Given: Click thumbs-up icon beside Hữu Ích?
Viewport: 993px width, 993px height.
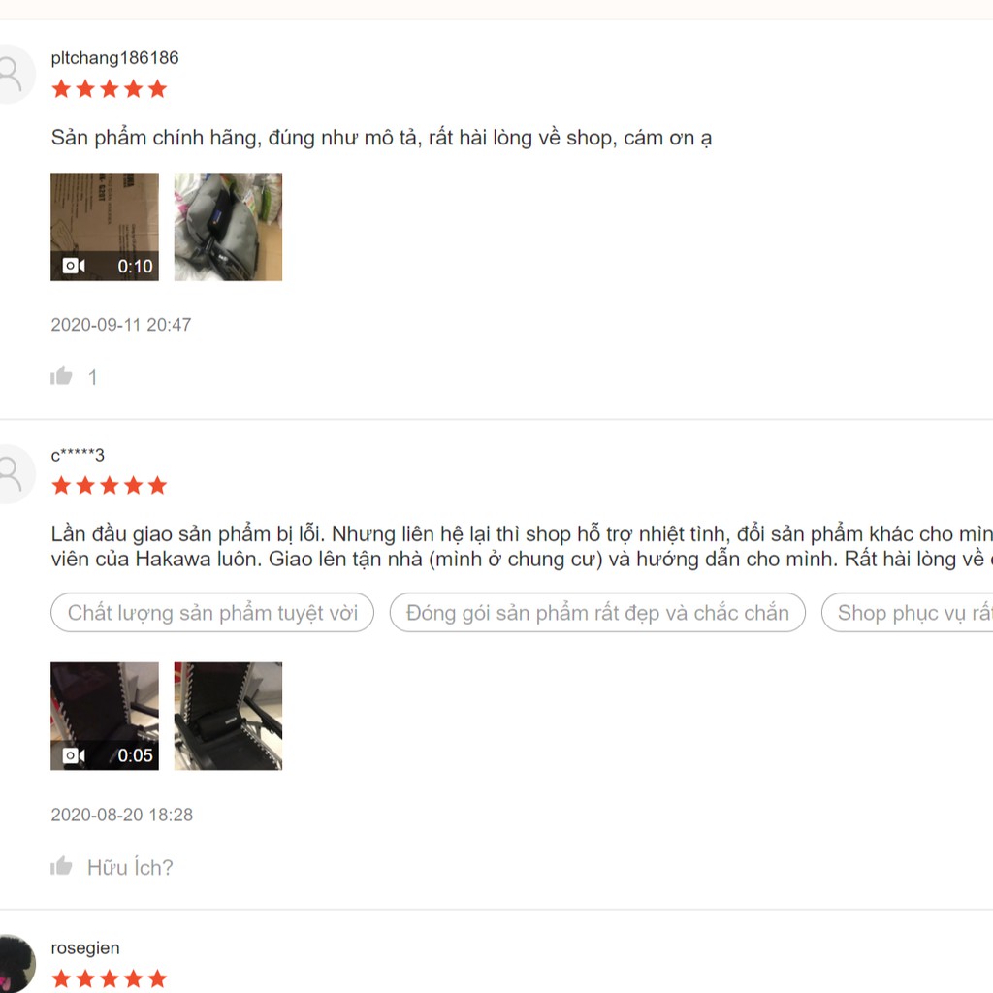Looking at the screenshot, I should tap(61, 866).
